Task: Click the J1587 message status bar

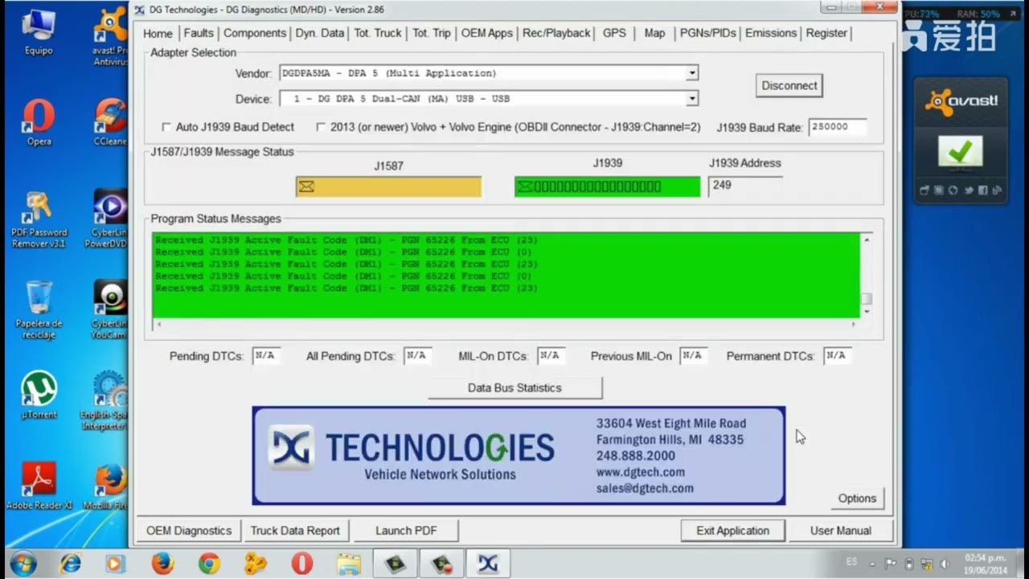Action: 388,187
